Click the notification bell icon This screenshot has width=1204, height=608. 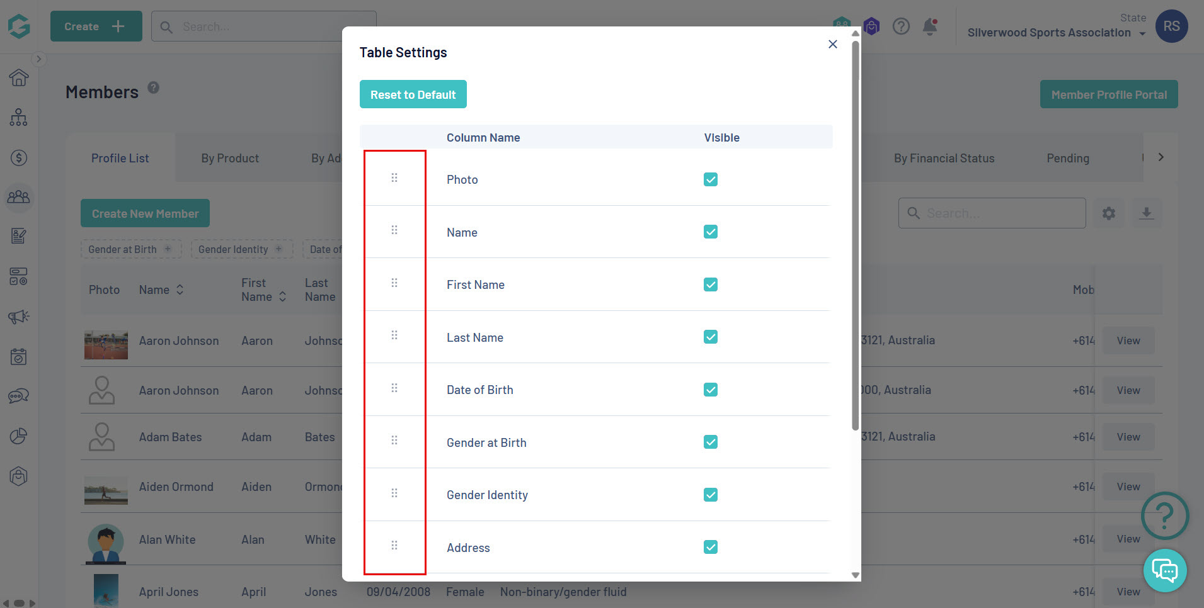tap(930, 26)
